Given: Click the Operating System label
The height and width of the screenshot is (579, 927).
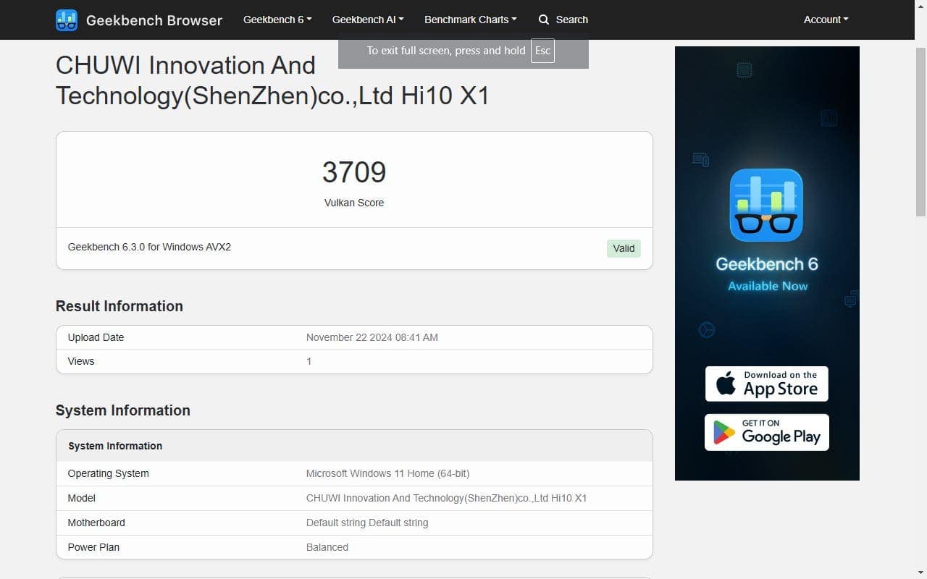Looking at the screenshot, I should point(109,473).
